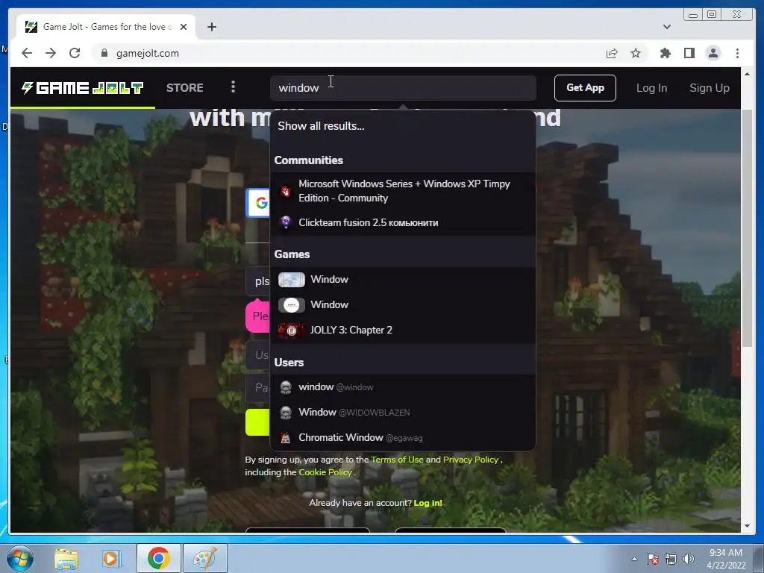The image size is (764, 573).
Task: Click Microsoft Windows Series community icon
Action: tap(286, 191)
